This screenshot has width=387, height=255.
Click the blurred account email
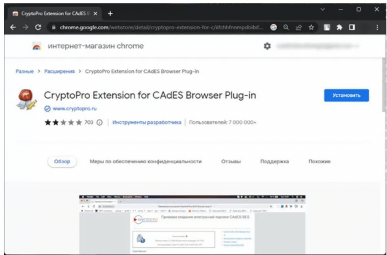pos(317,46)
